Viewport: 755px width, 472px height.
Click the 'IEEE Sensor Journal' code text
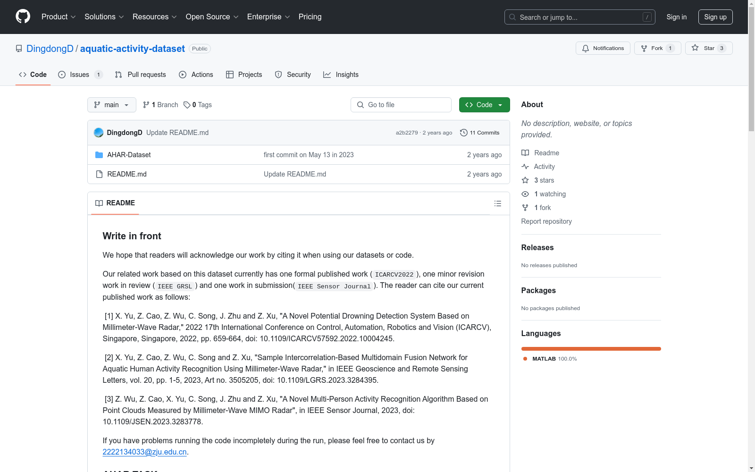[x=334, y=286]
